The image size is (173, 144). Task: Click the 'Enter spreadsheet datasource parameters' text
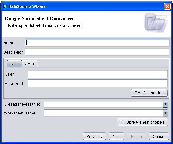45,26
